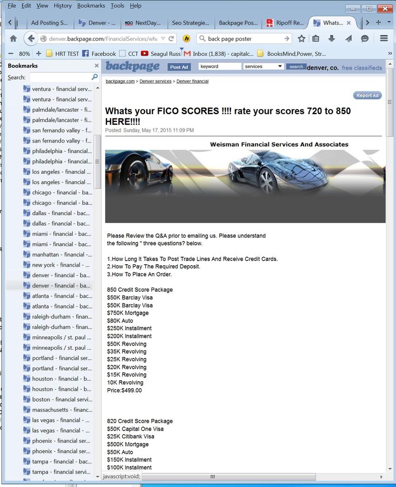Open the Denver services breadcrumb link
The height and width of the screenshot is (487, 396).
click(x=155, y=81)
